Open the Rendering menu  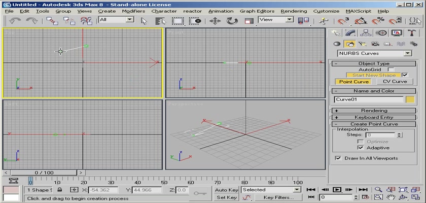(294, 11)
